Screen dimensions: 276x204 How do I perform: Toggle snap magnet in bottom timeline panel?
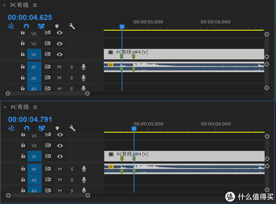(x=26, y=129)
